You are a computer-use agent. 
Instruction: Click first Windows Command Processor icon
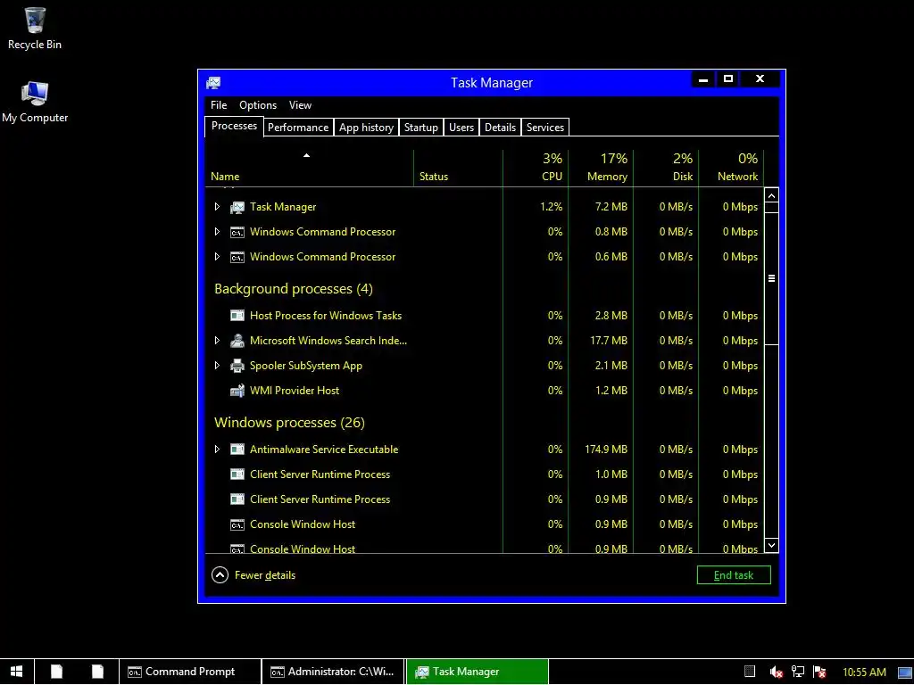[237, 232]
